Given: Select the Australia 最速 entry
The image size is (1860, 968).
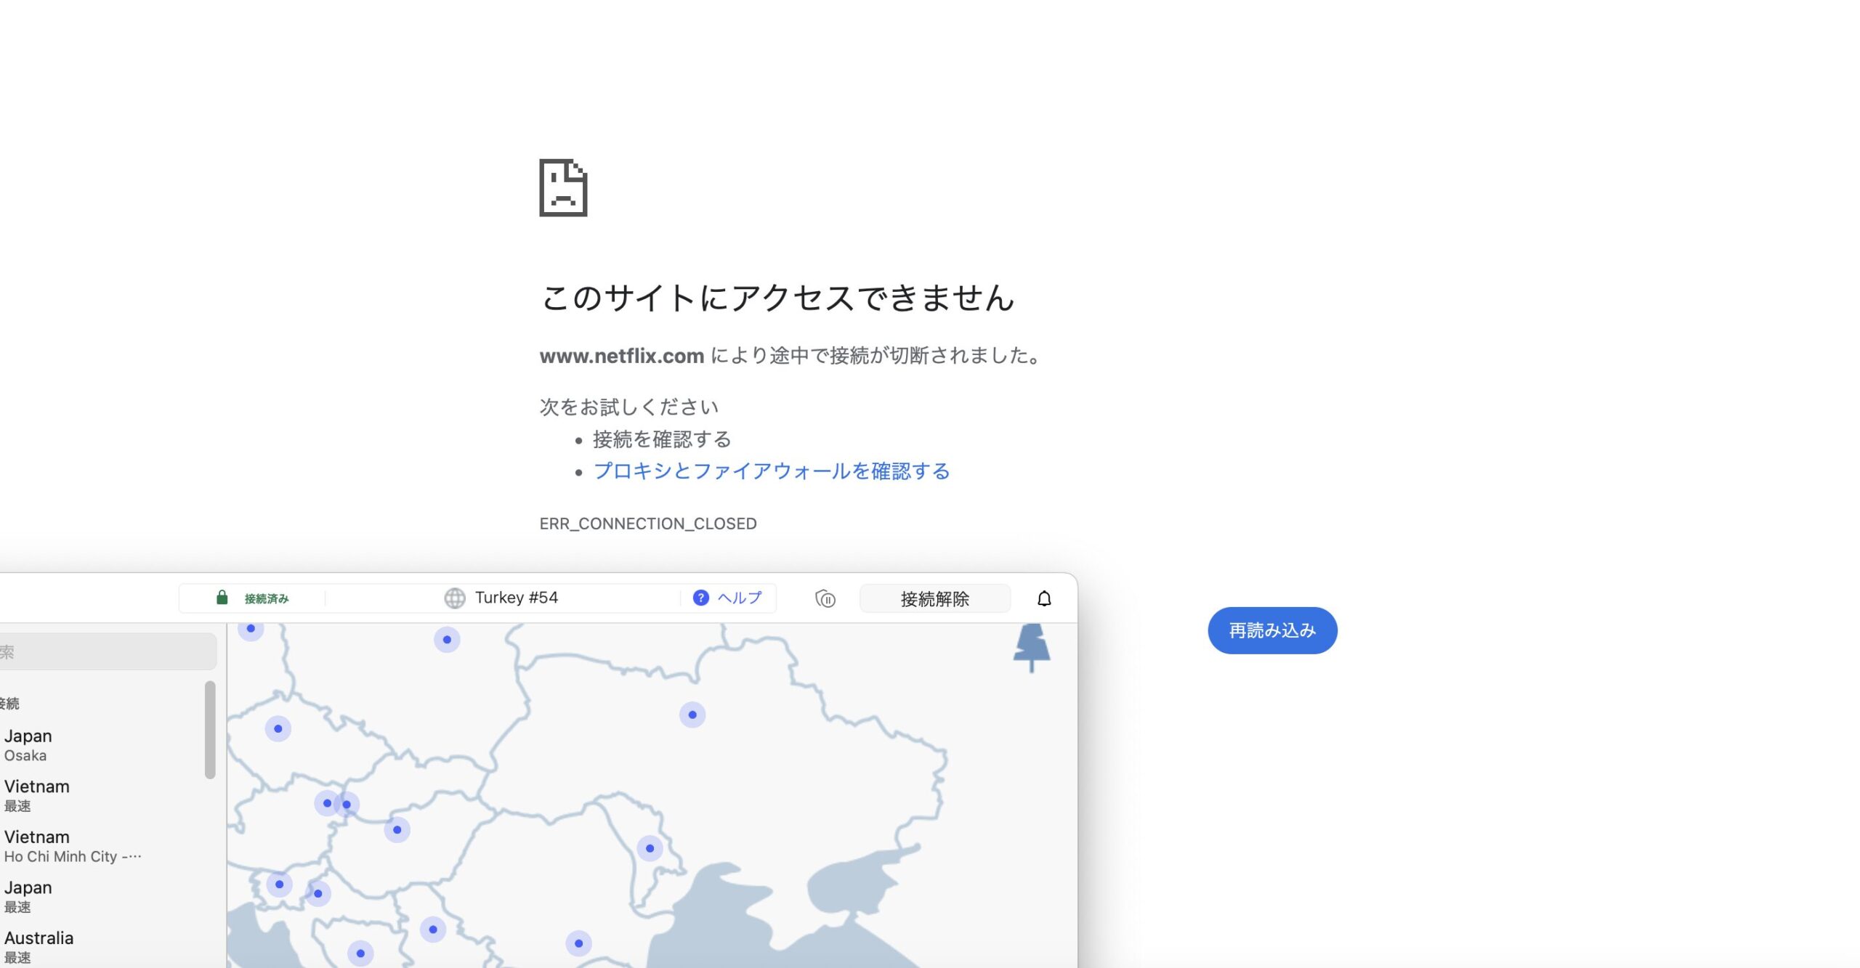Looking at the screenshot, I should pyautogui.click(x=102, y=947).
